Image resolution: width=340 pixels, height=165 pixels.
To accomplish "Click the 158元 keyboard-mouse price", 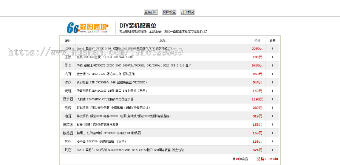I will pyautogui.click(x=257, y=125).
